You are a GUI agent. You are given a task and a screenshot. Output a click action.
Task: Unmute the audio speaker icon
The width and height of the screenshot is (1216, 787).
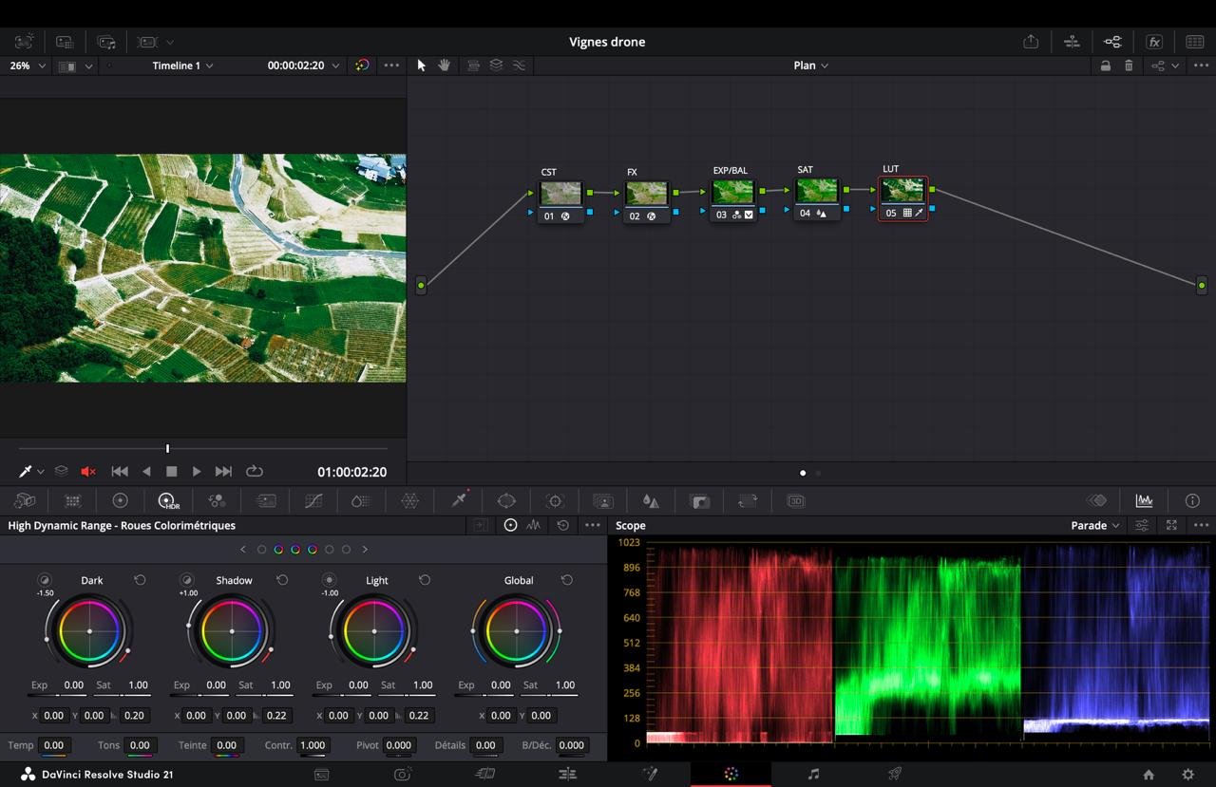tap(88, 472)
